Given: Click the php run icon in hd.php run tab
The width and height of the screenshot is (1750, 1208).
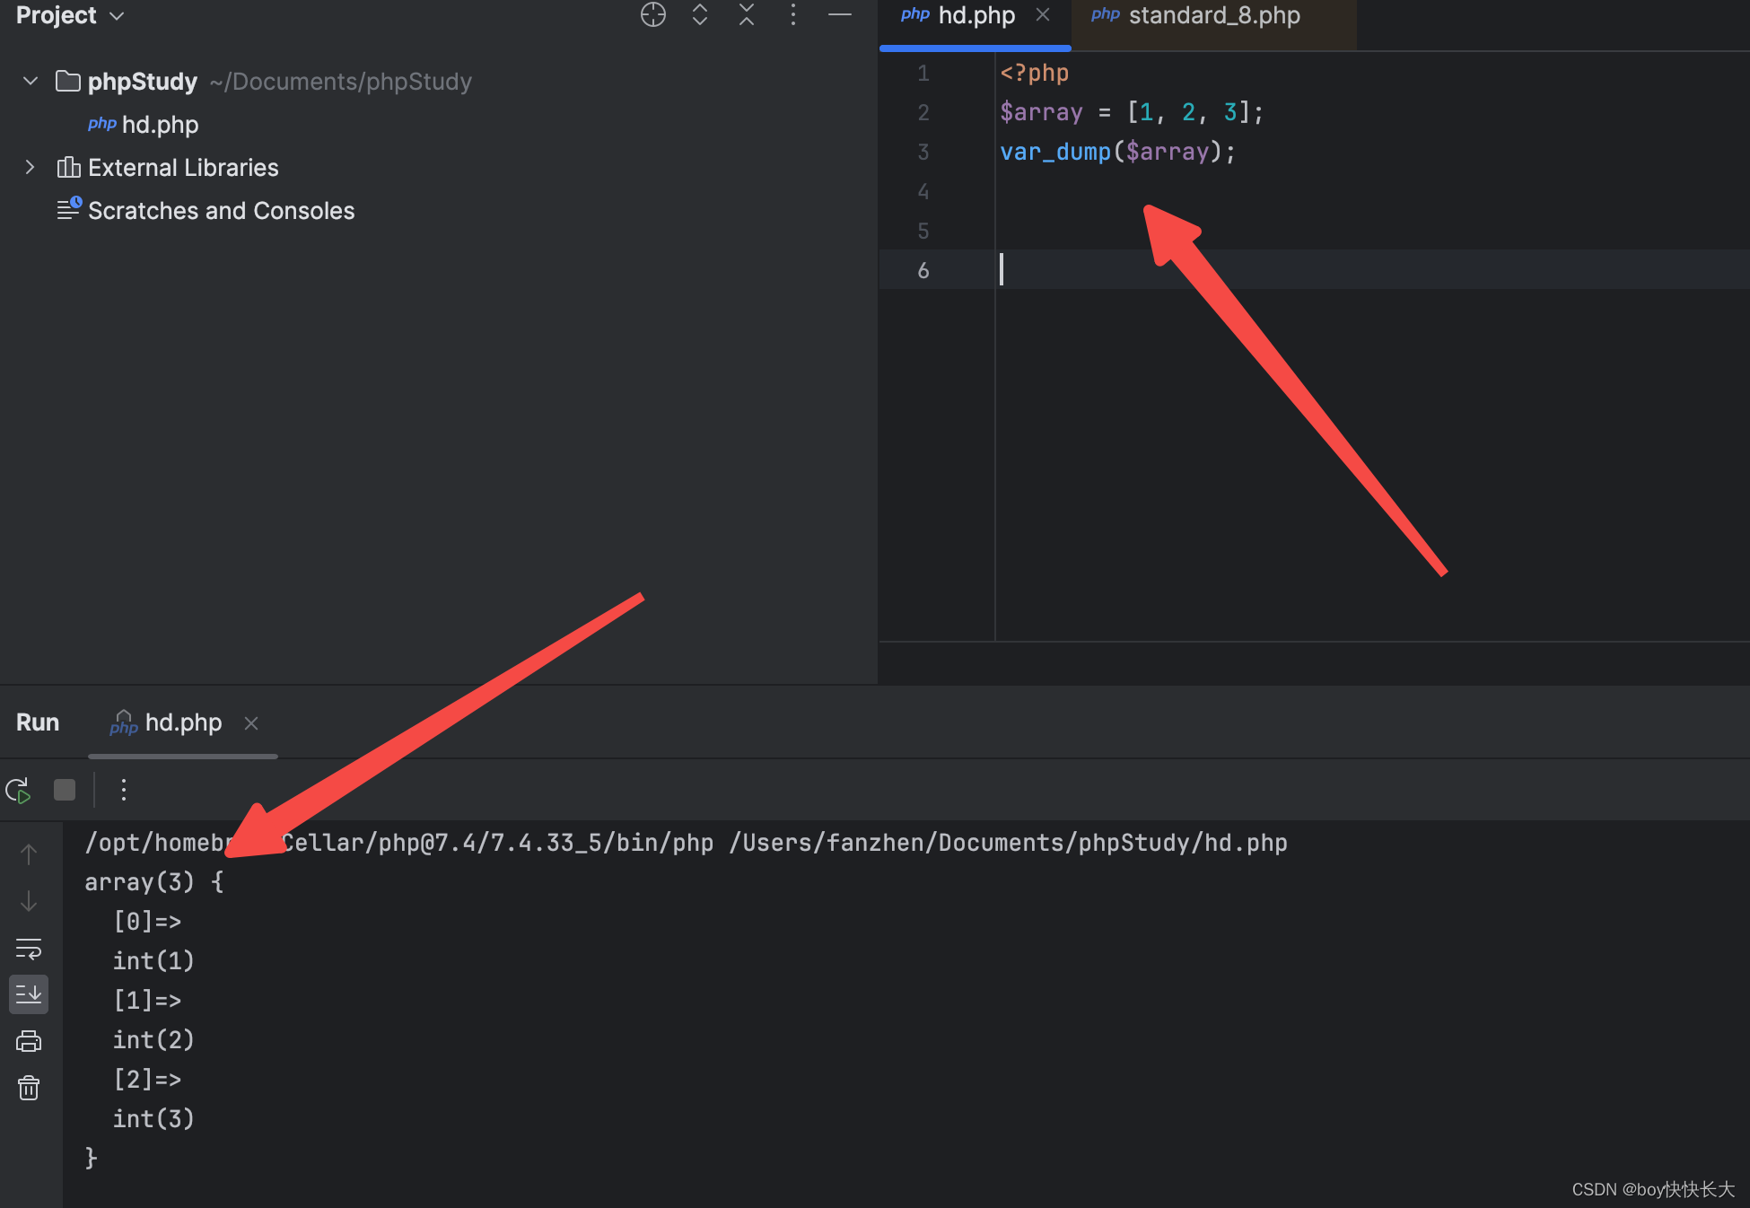Looking at the screenshot, I should coord(124,722).
